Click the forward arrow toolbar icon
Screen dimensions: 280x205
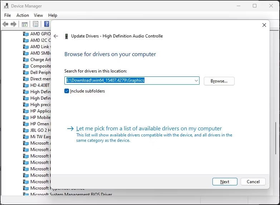pyautogui.click(x=14, y=24)
